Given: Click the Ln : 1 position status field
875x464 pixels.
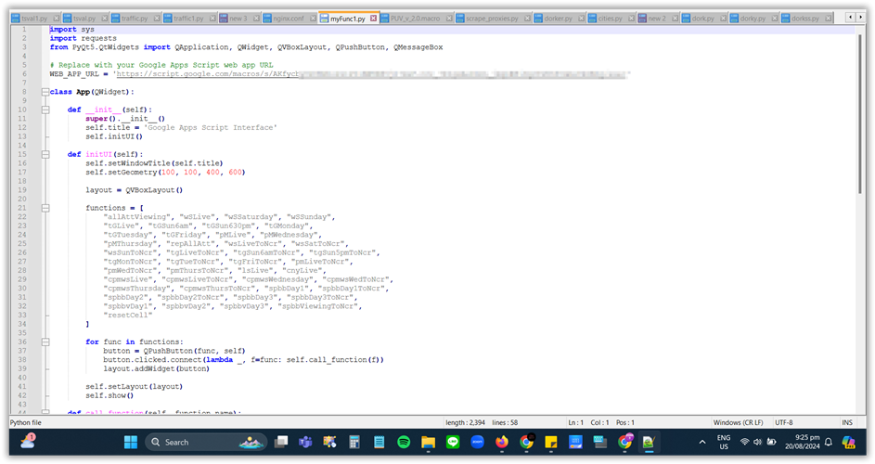Looking at the screenshot, I should 576,422.
